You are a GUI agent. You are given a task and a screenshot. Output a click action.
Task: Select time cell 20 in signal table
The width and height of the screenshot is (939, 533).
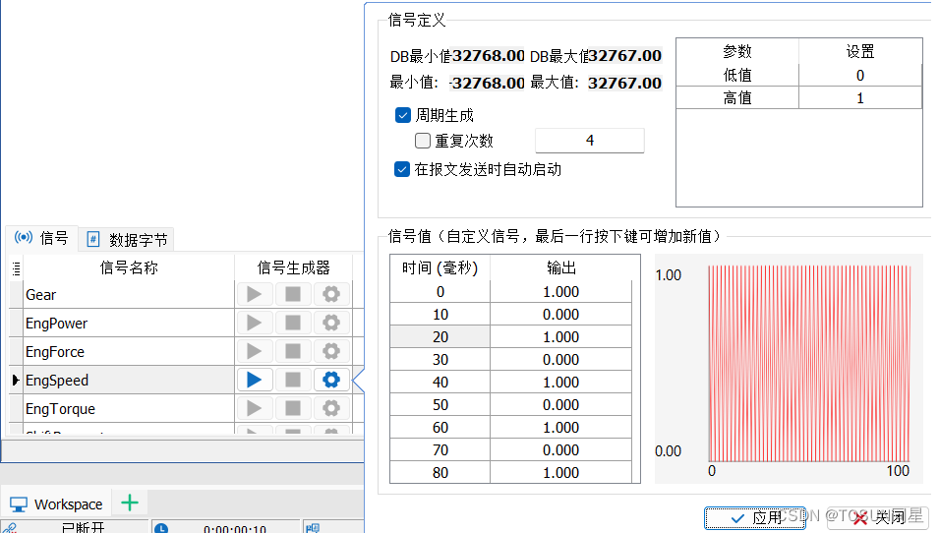[x=440, y=337]
